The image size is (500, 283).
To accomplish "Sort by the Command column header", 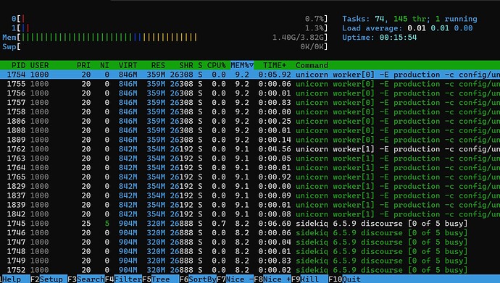I will [312, 65].
